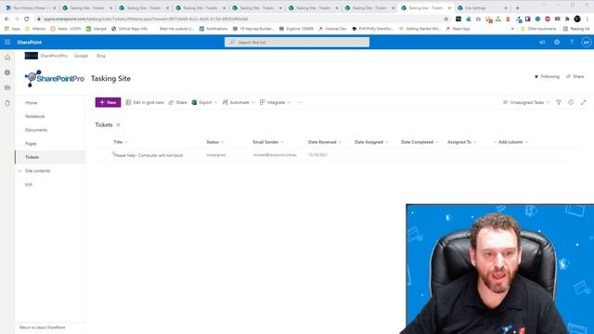Open the Bing hub navigation link

coord(101,56)
